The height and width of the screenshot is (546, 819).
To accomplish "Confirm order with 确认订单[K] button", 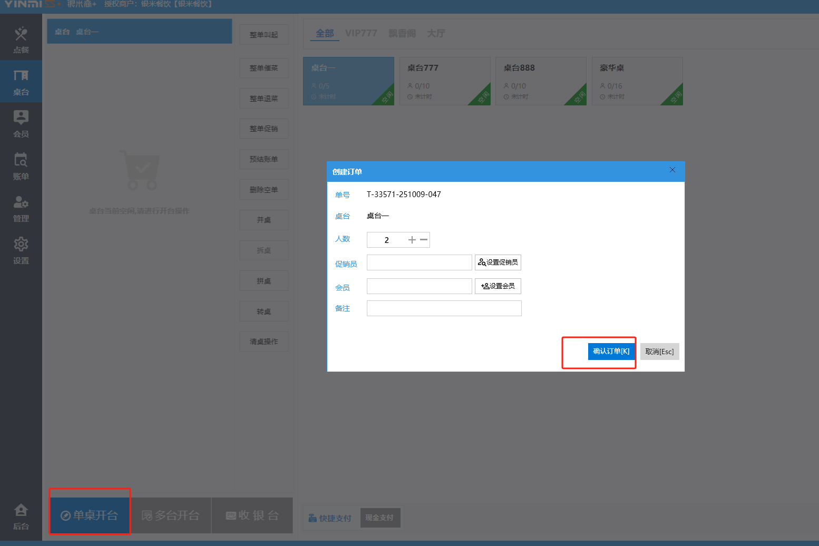I will (x=611, y=352).
